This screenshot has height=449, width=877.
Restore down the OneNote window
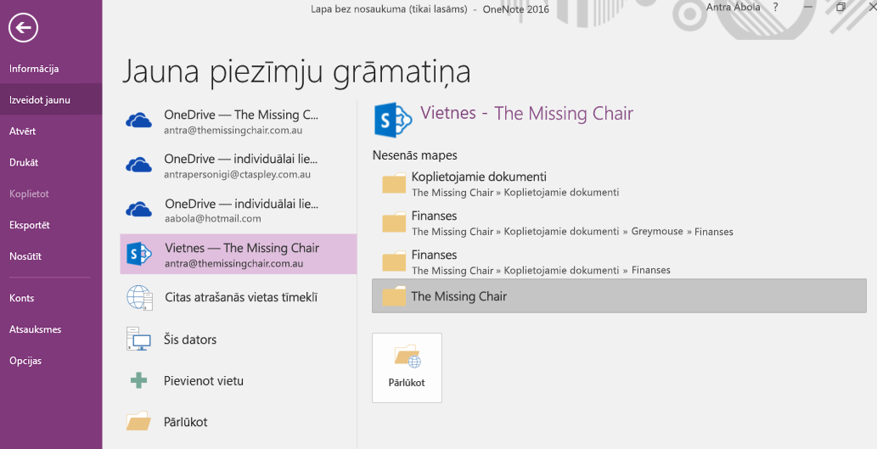tap(840, 8)
